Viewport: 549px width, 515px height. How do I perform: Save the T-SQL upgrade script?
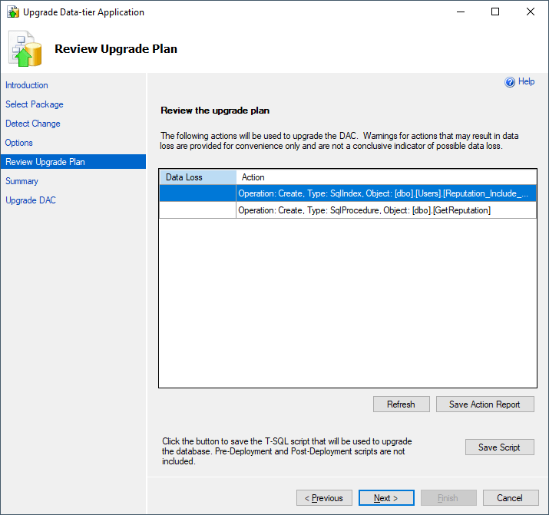(499, 447)
